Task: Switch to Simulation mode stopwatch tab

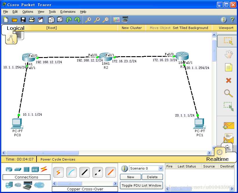Action: pos(227,147)
